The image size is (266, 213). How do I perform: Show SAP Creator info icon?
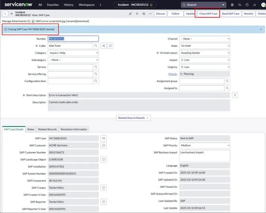click(x=104, y=188)
